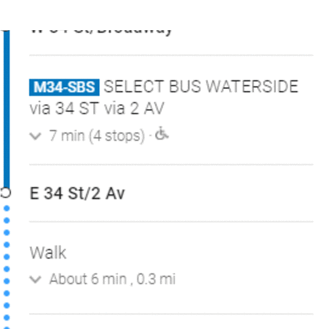The width and height of the screenshot is (329, 329).
Task: Click the solid blue bus route line
Action: tap(6, 110)
